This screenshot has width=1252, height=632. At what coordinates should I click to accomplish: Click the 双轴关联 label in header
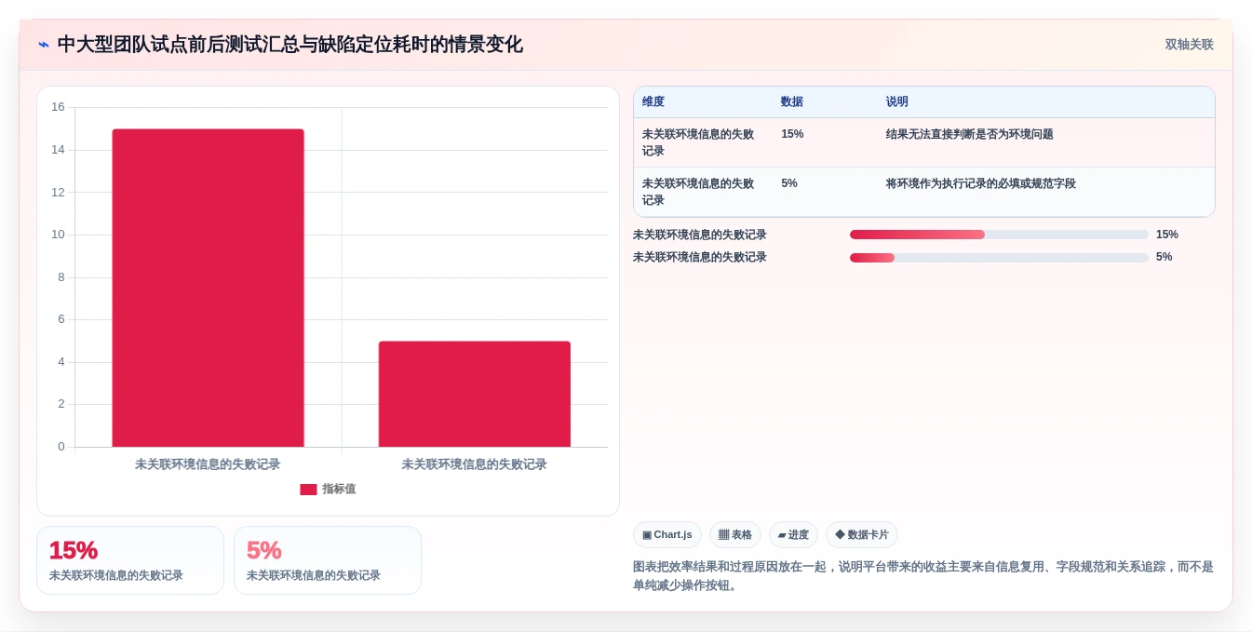click(x=1189, y=45)
